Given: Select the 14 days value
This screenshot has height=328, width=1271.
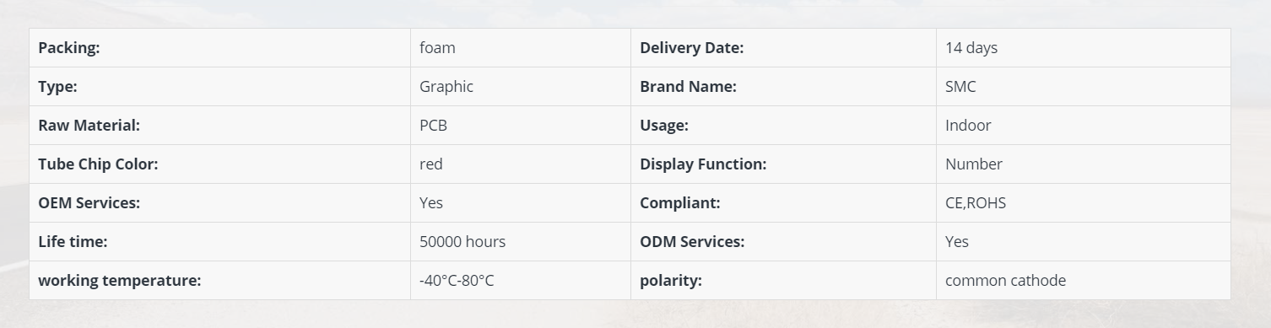Looking at the screenshot, I should [x=971, y=48].
